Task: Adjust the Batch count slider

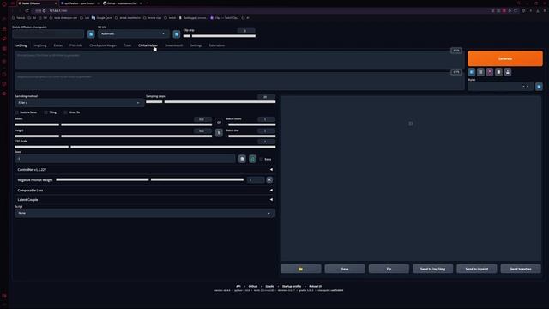Action: point(251,124)
